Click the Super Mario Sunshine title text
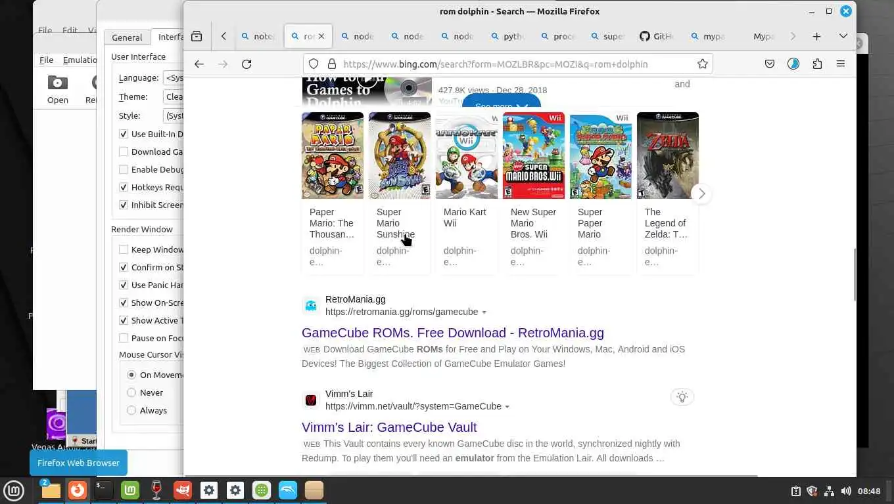Viewport: 894px width, 504px height. pos(396,223)
